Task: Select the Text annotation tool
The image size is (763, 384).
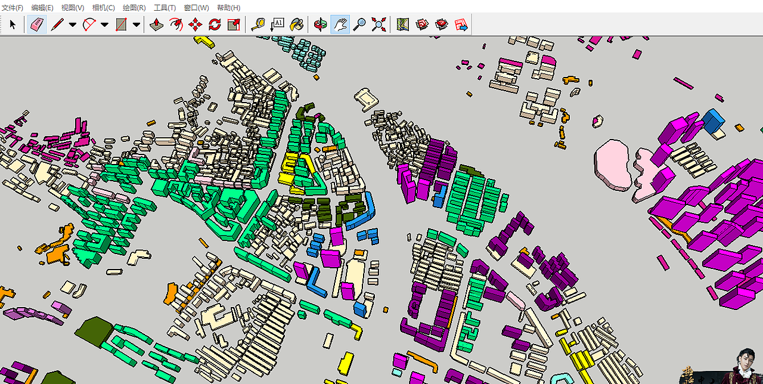Action: 277,24
